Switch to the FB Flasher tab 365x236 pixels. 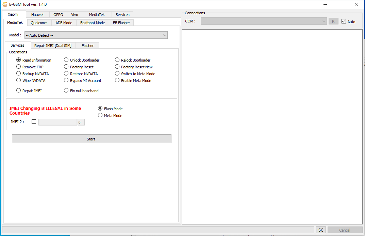122,22
